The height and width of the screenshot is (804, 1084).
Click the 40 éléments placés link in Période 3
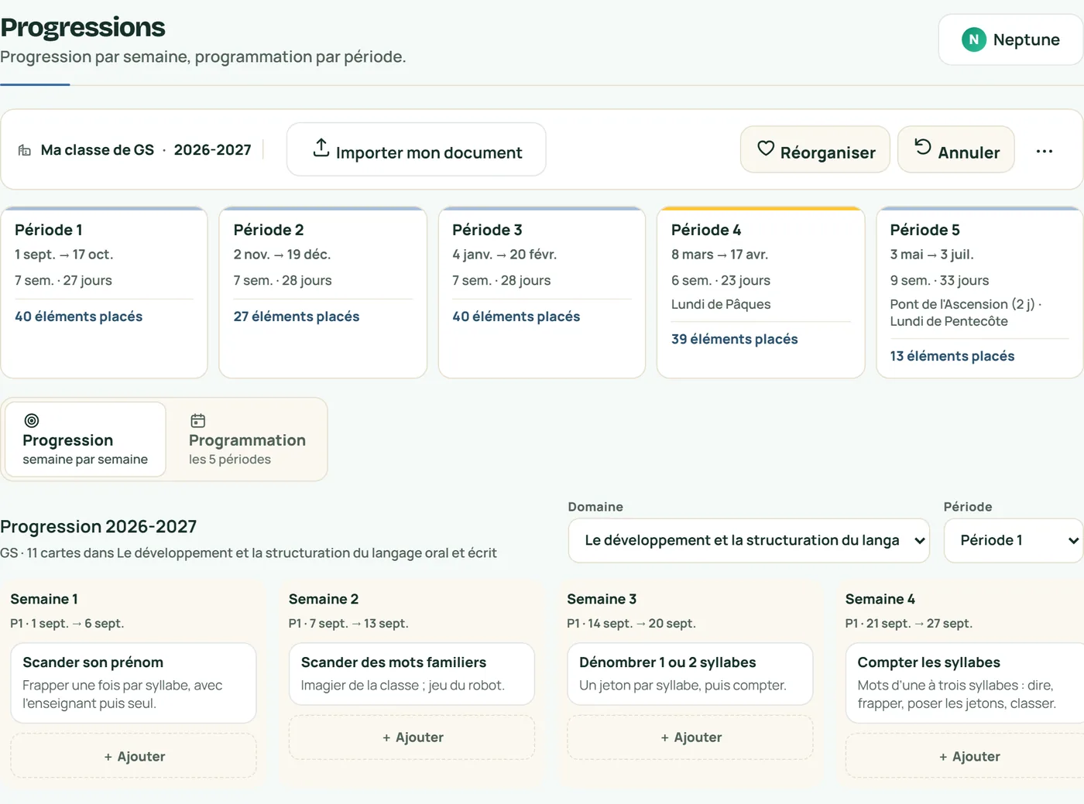(516, 316)
